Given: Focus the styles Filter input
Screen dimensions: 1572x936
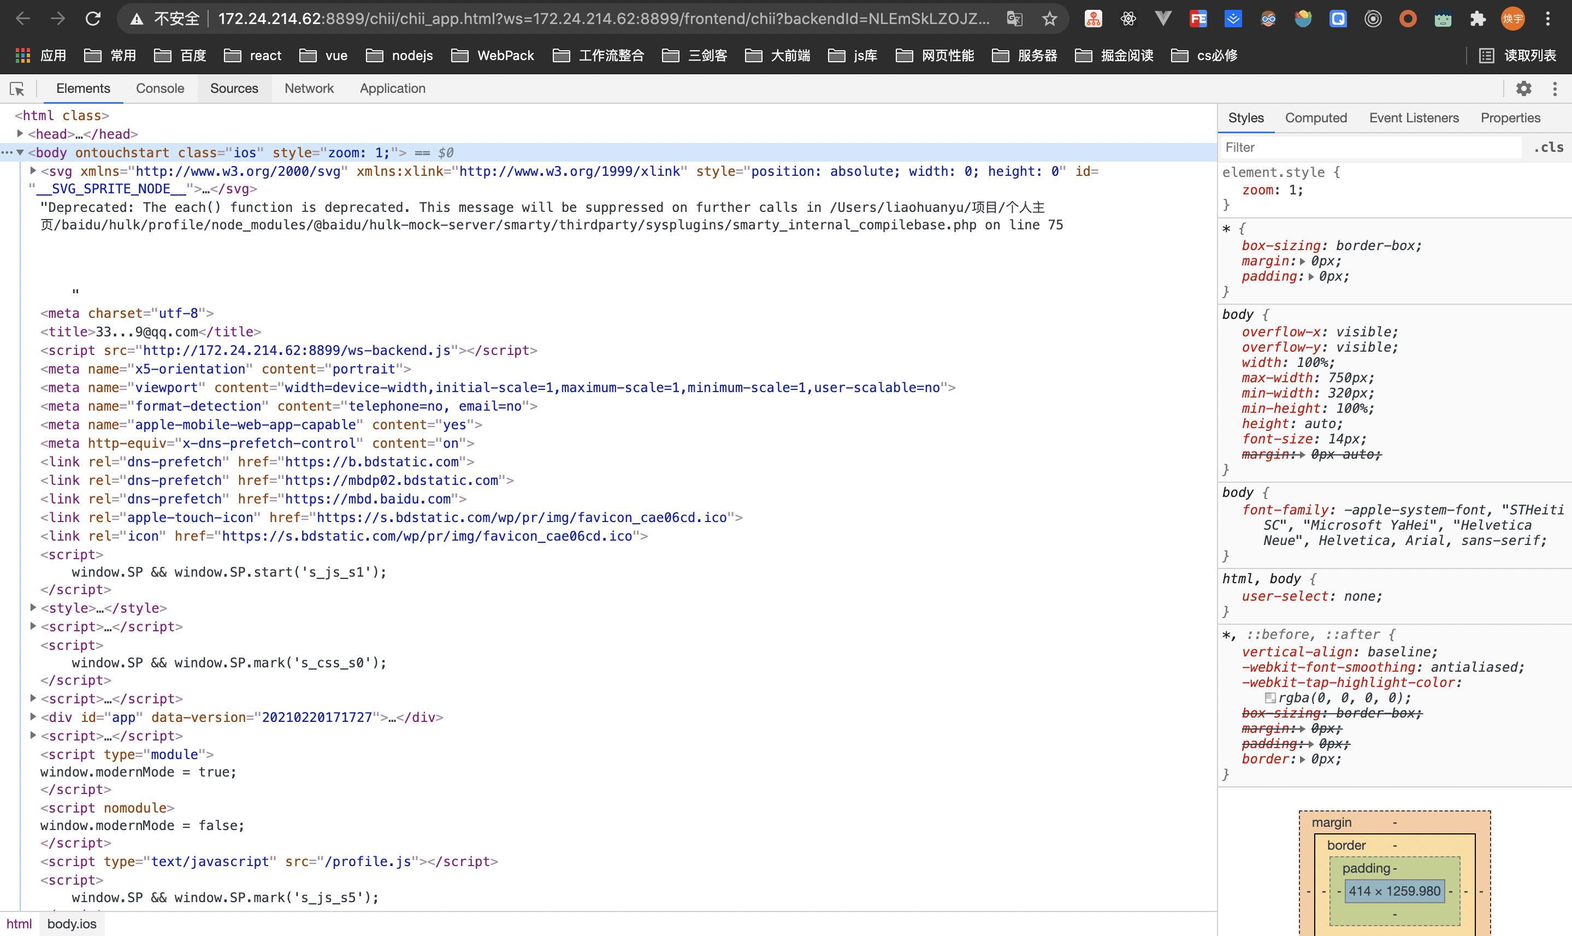Looking at the screenshot, I should tap(1369, 147).
